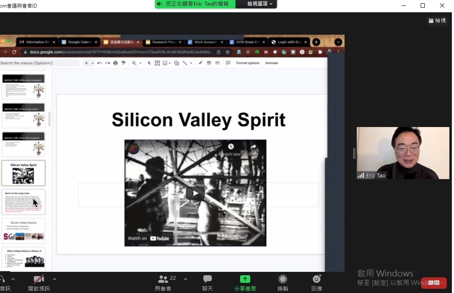Click the Format options toolbar button
Viewport: 454px width, 293px height.
(248, 63)
